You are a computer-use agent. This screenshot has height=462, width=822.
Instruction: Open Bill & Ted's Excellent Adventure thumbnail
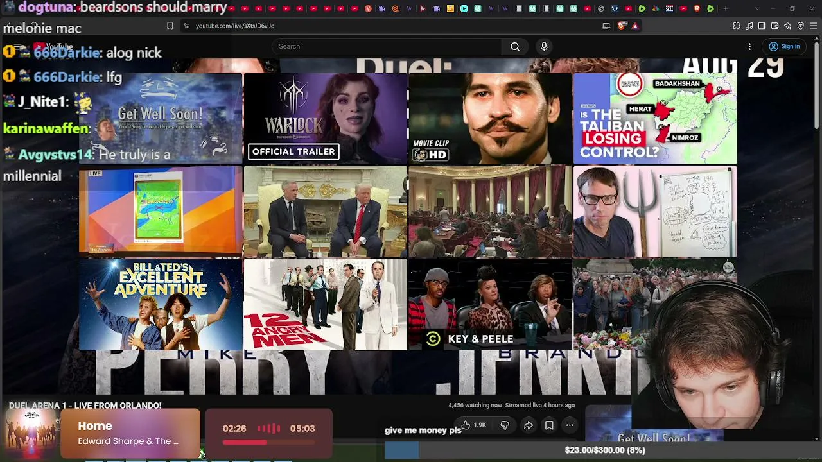pyautogui.click(x=161, y=305)
